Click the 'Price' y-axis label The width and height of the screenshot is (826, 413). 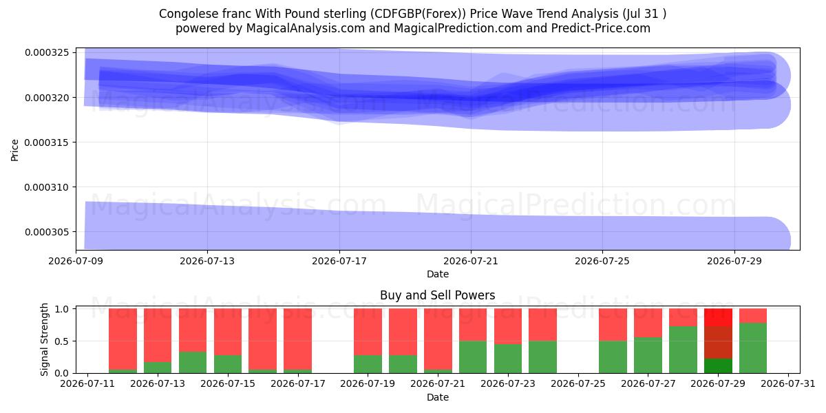[15, 149]
